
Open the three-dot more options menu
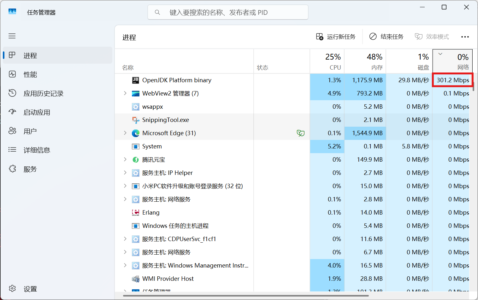465,37
